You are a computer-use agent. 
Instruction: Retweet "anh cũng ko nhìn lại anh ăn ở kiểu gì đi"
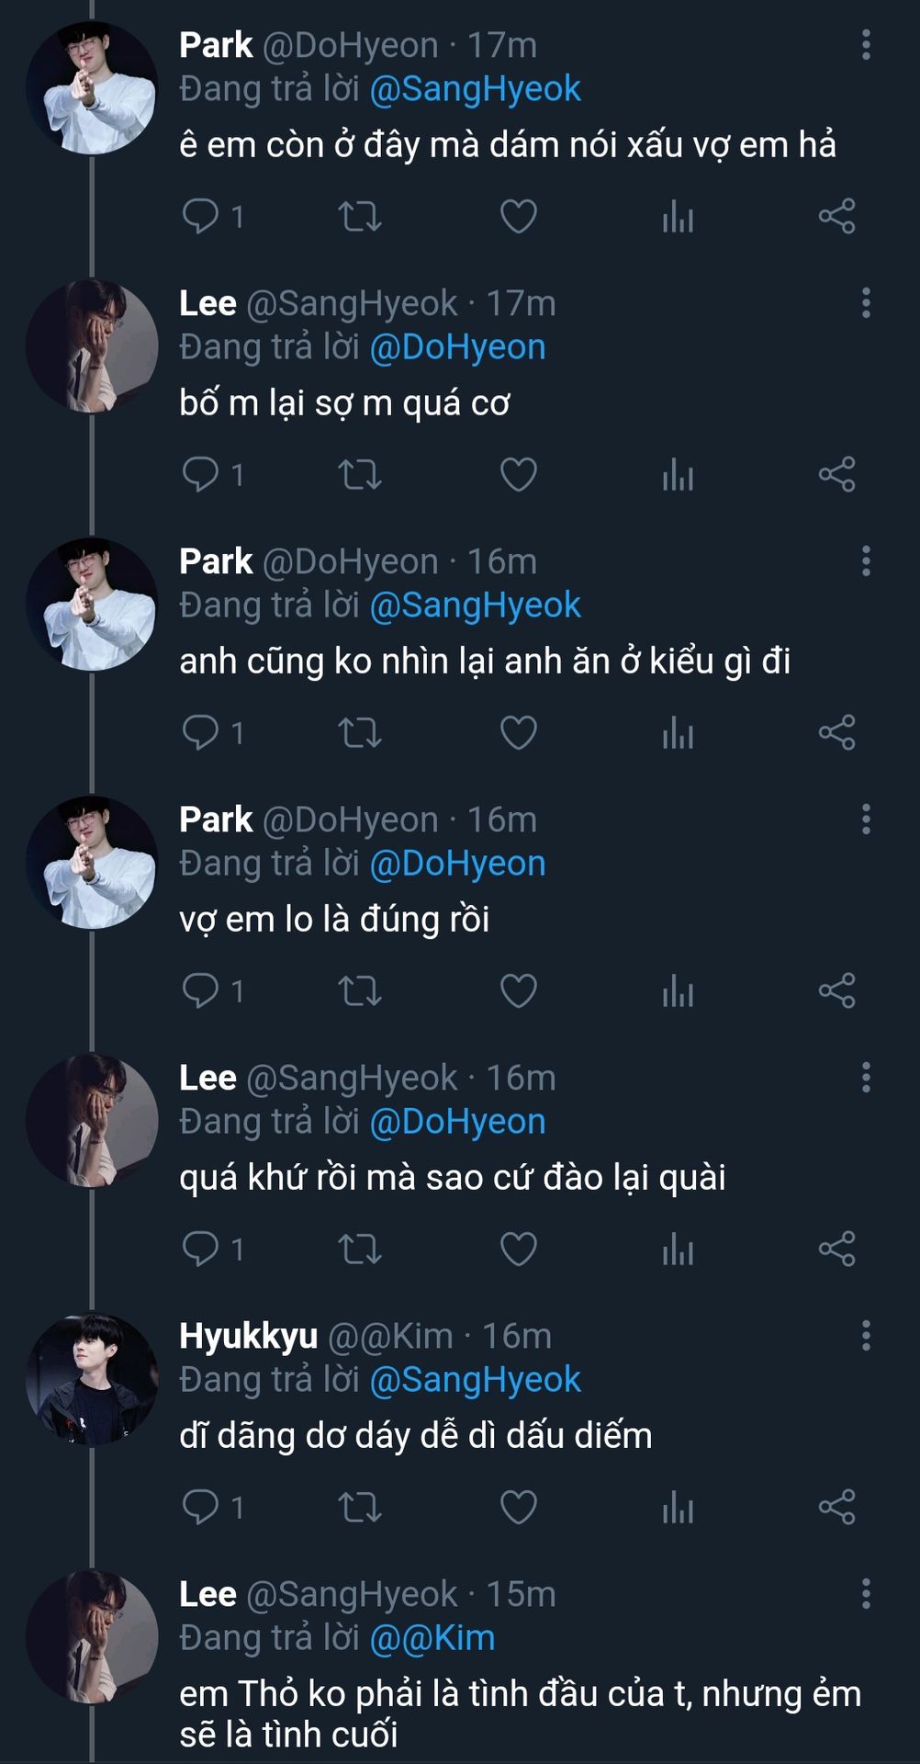pos(359,733)
